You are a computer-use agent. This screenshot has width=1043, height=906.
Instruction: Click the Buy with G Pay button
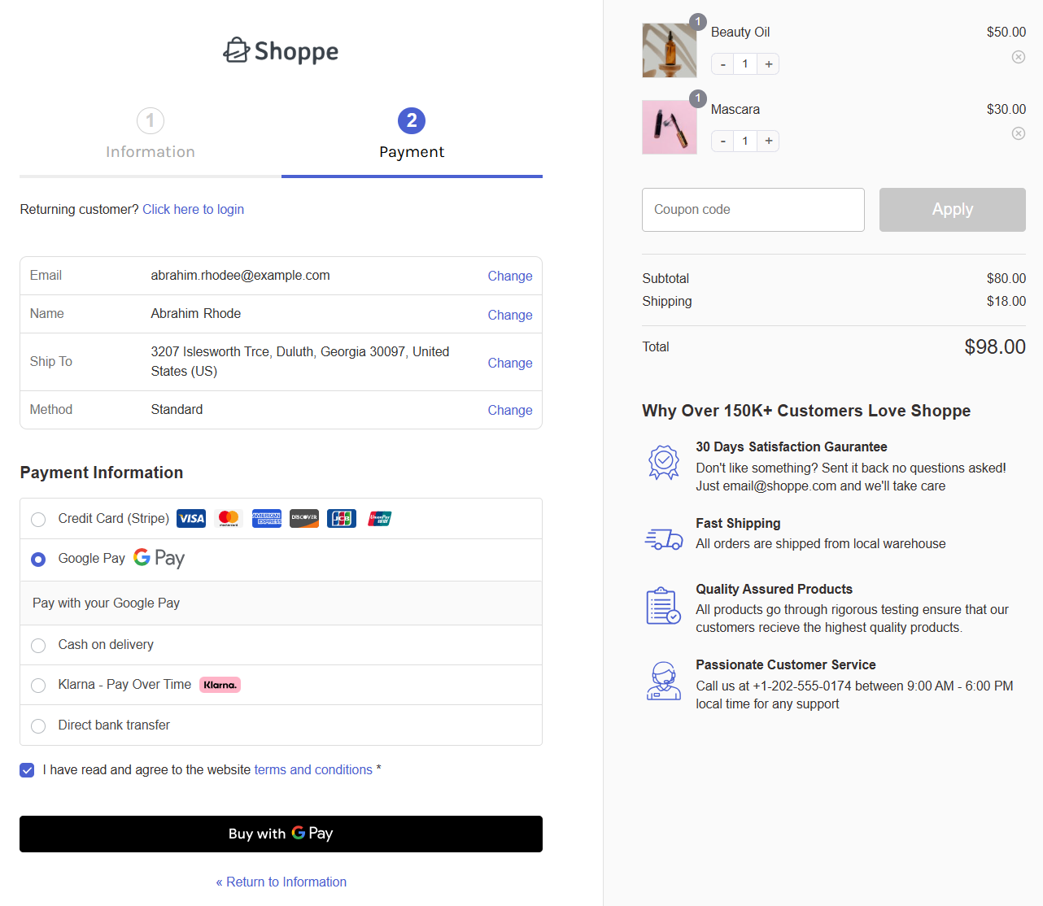pyautogui.click(x=281, y=834)
